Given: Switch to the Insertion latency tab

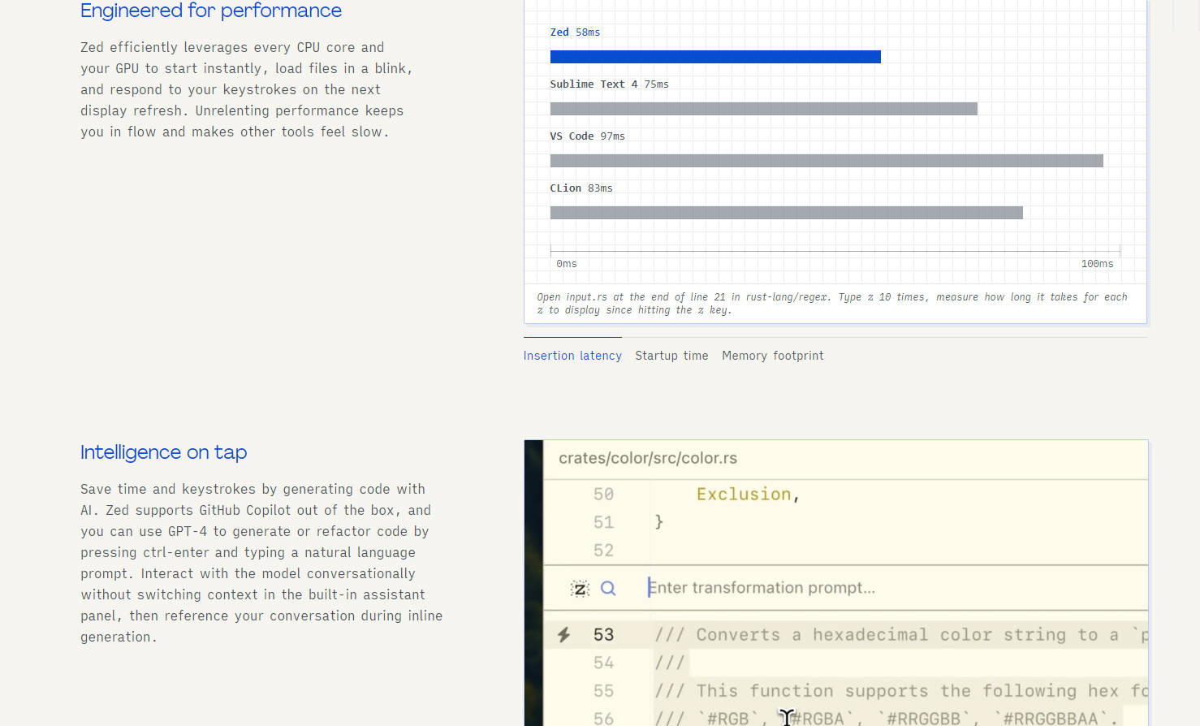Looking at the screenshot, I should tap(572, 356).
